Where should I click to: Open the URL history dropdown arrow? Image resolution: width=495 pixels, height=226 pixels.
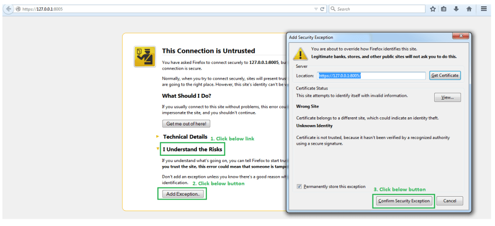click(x=316, y=9)
